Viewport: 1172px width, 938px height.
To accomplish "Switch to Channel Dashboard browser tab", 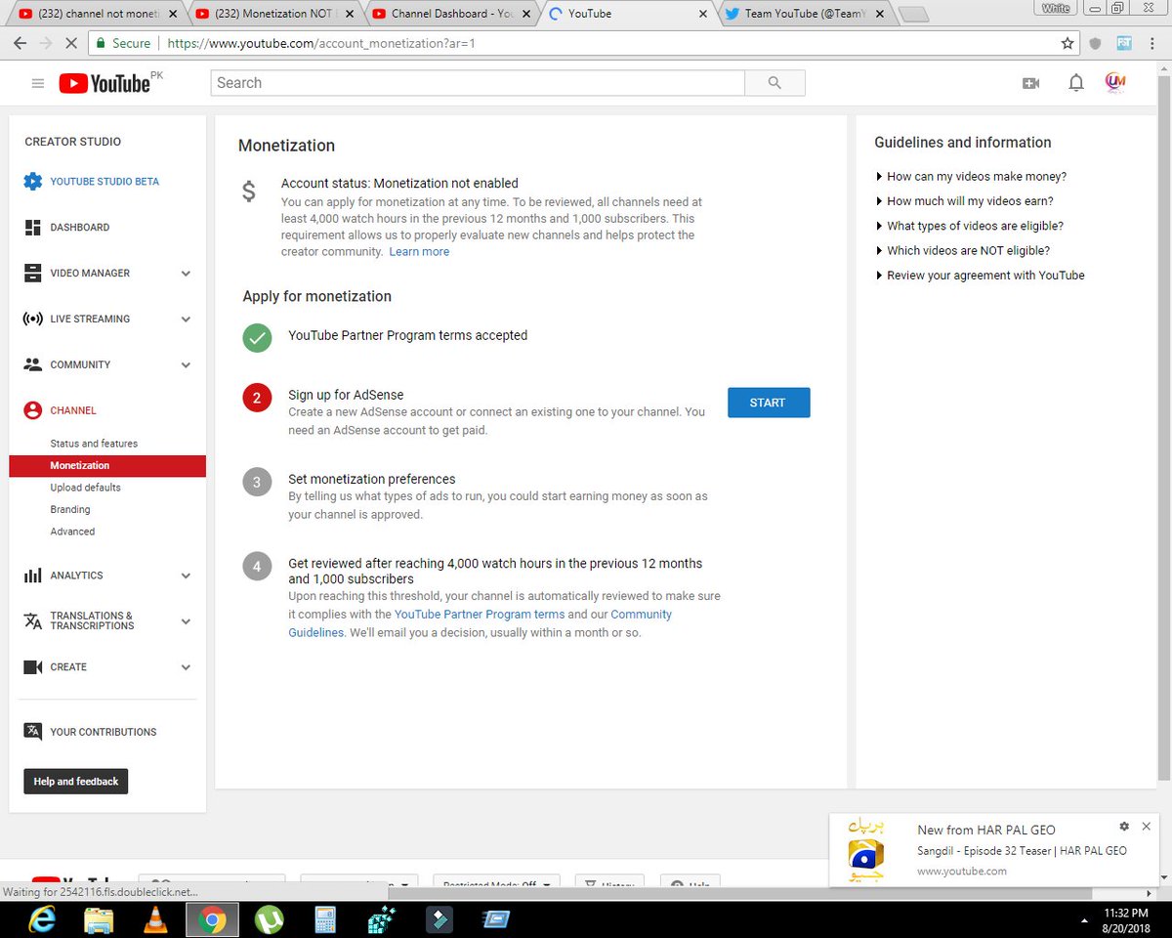I will click(x=453, y=14).
